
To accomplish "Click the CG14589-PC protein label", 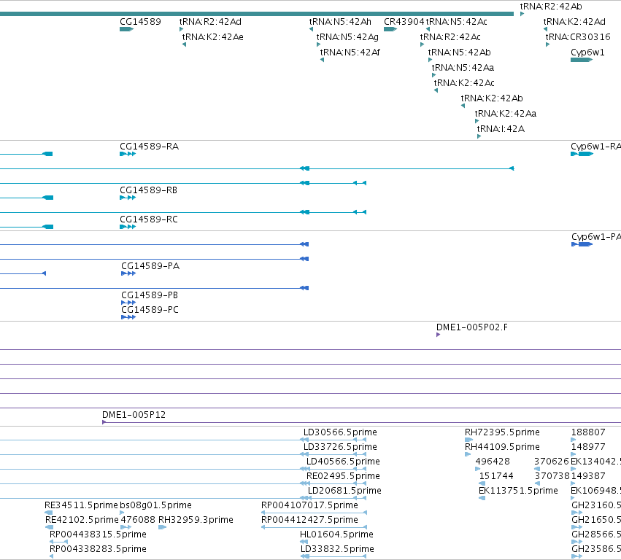I will point(150,309).
